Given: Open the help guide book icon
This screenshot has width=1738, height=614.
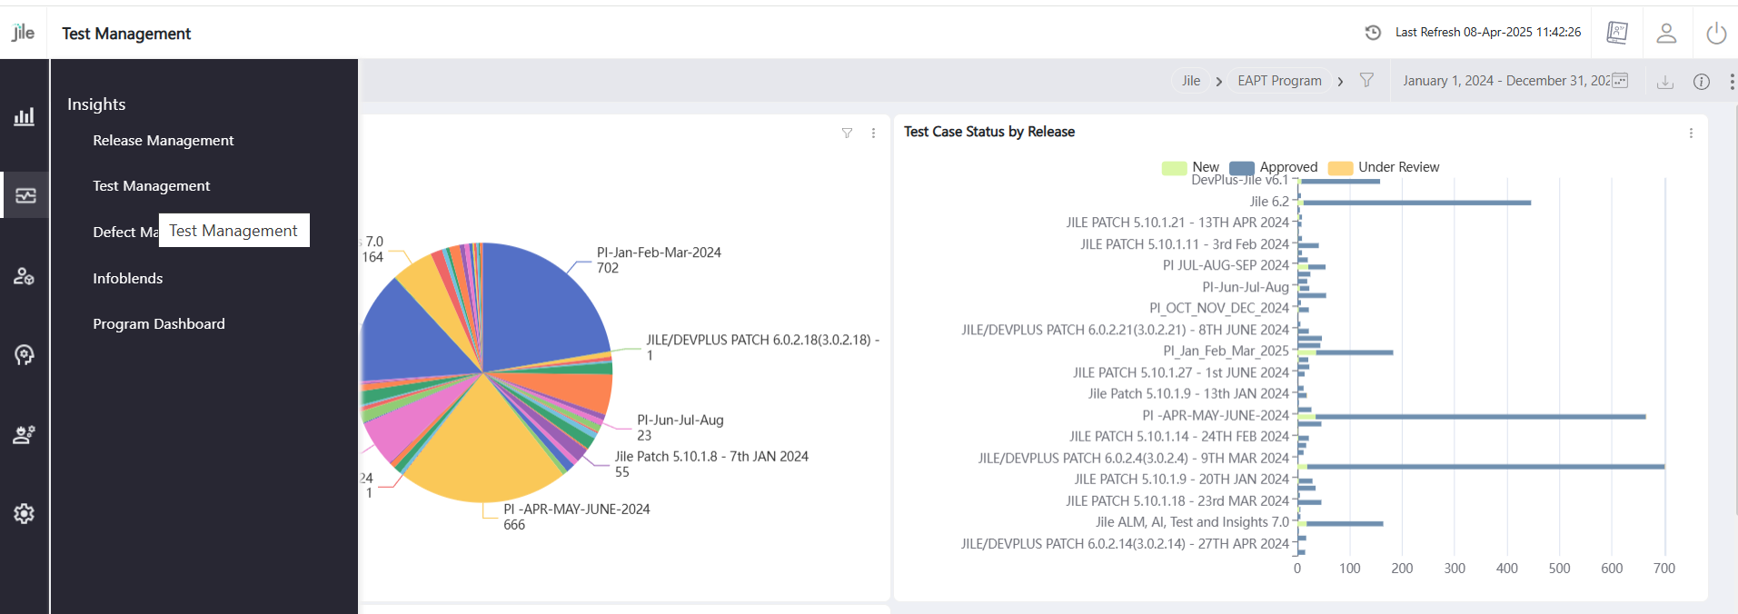Looking at the screenshot, I should (x=1616, y=33).
